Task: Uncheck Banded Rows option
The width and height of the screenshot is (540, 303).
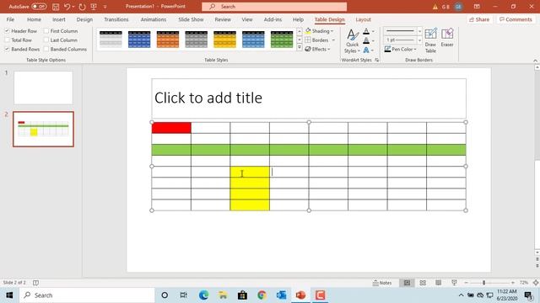Action: pyautogui.click(x=7, y=49)
